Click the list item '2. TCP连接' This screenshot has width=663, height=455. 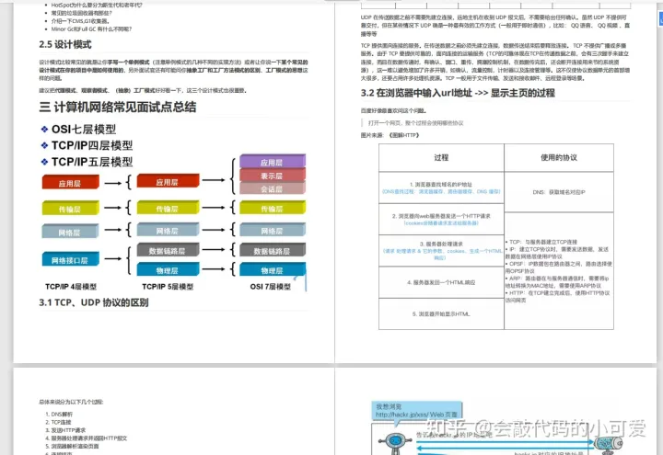coord(58,422)
